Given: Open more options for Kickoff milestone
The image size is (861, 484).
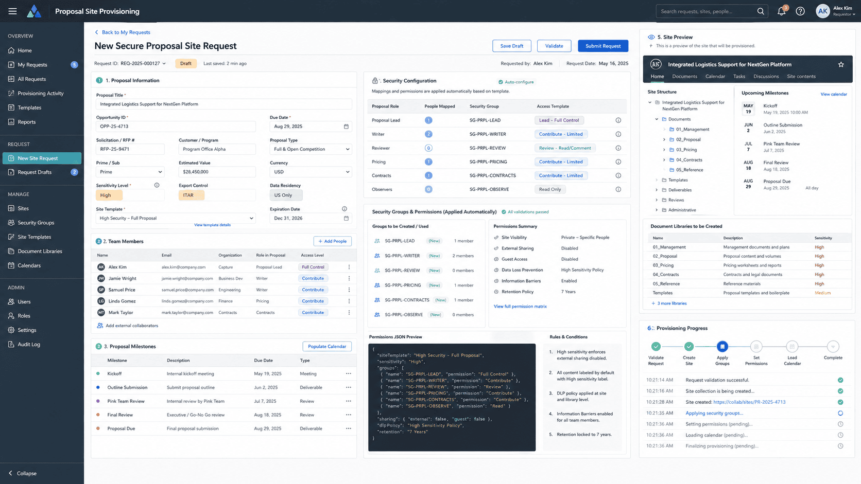Looking at the screenshot, I should point(348,373).
